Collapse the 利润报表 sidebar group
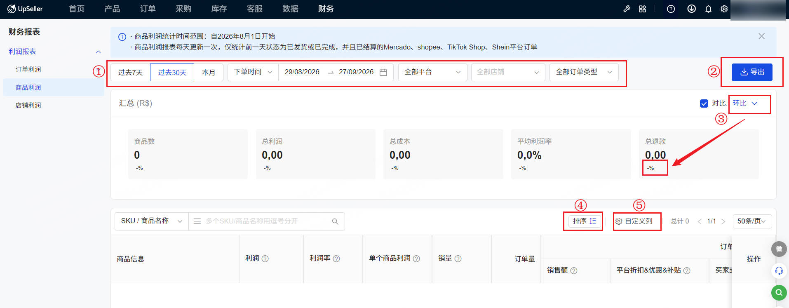The width and height of the screenshot is (789, 308). [x=98, y=52]
